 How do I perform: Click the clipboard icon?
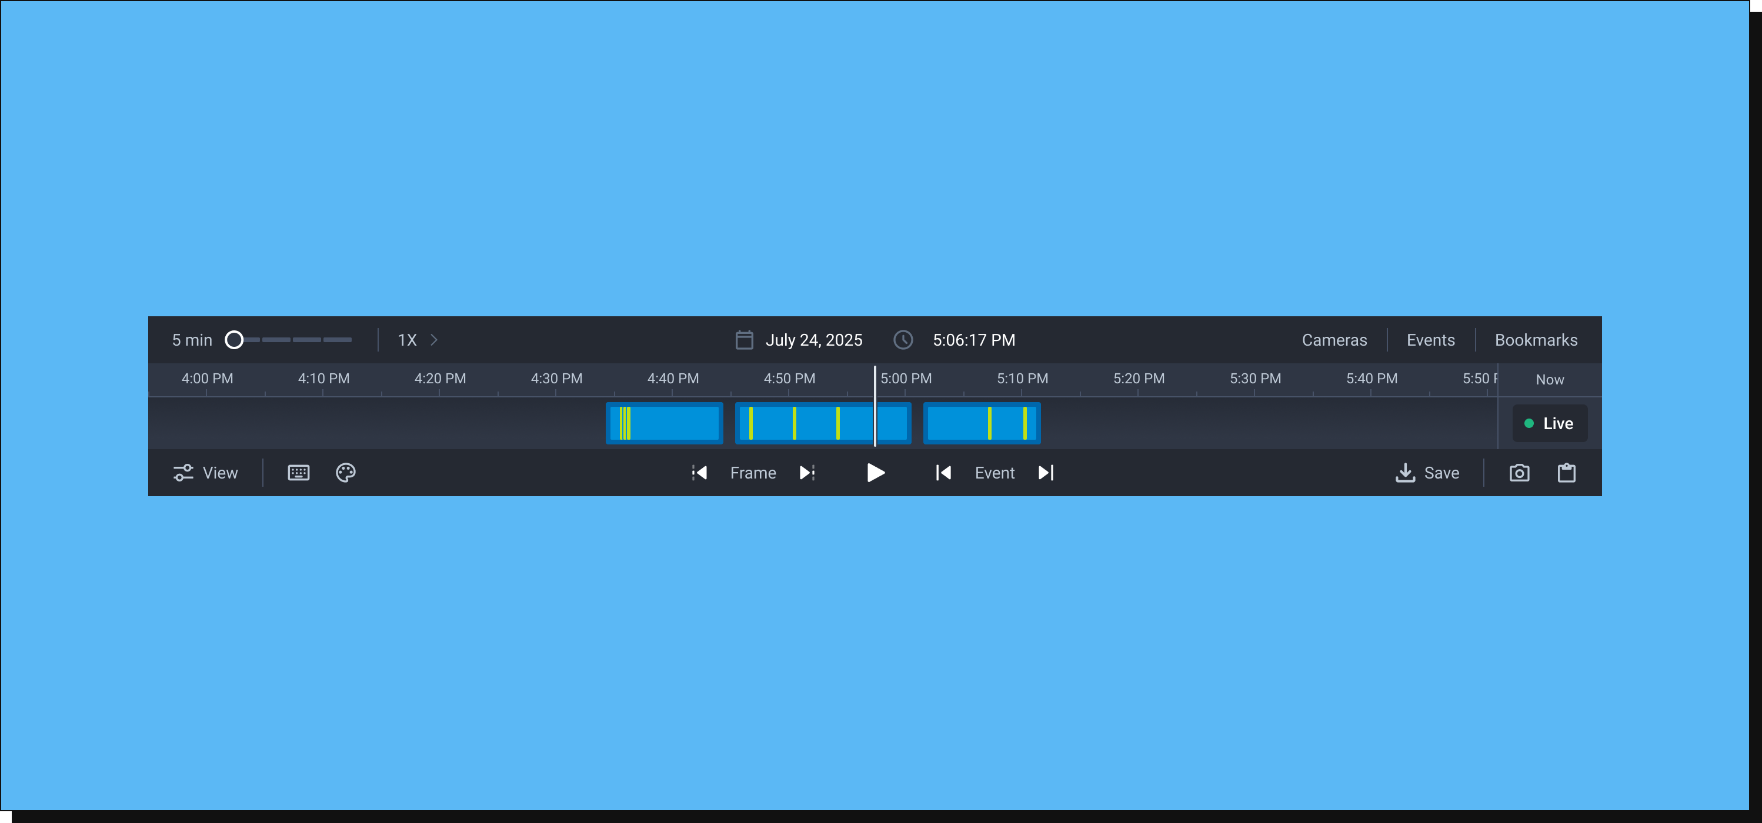1566,472
